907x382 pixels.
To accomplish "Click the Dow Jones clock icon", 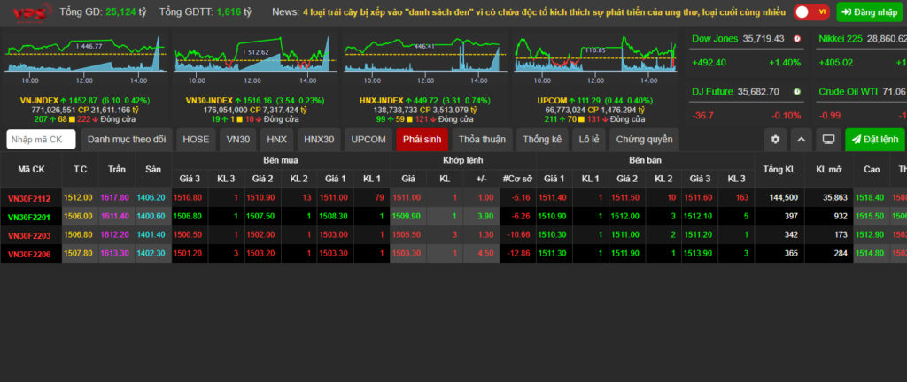I will coord(797,39).
